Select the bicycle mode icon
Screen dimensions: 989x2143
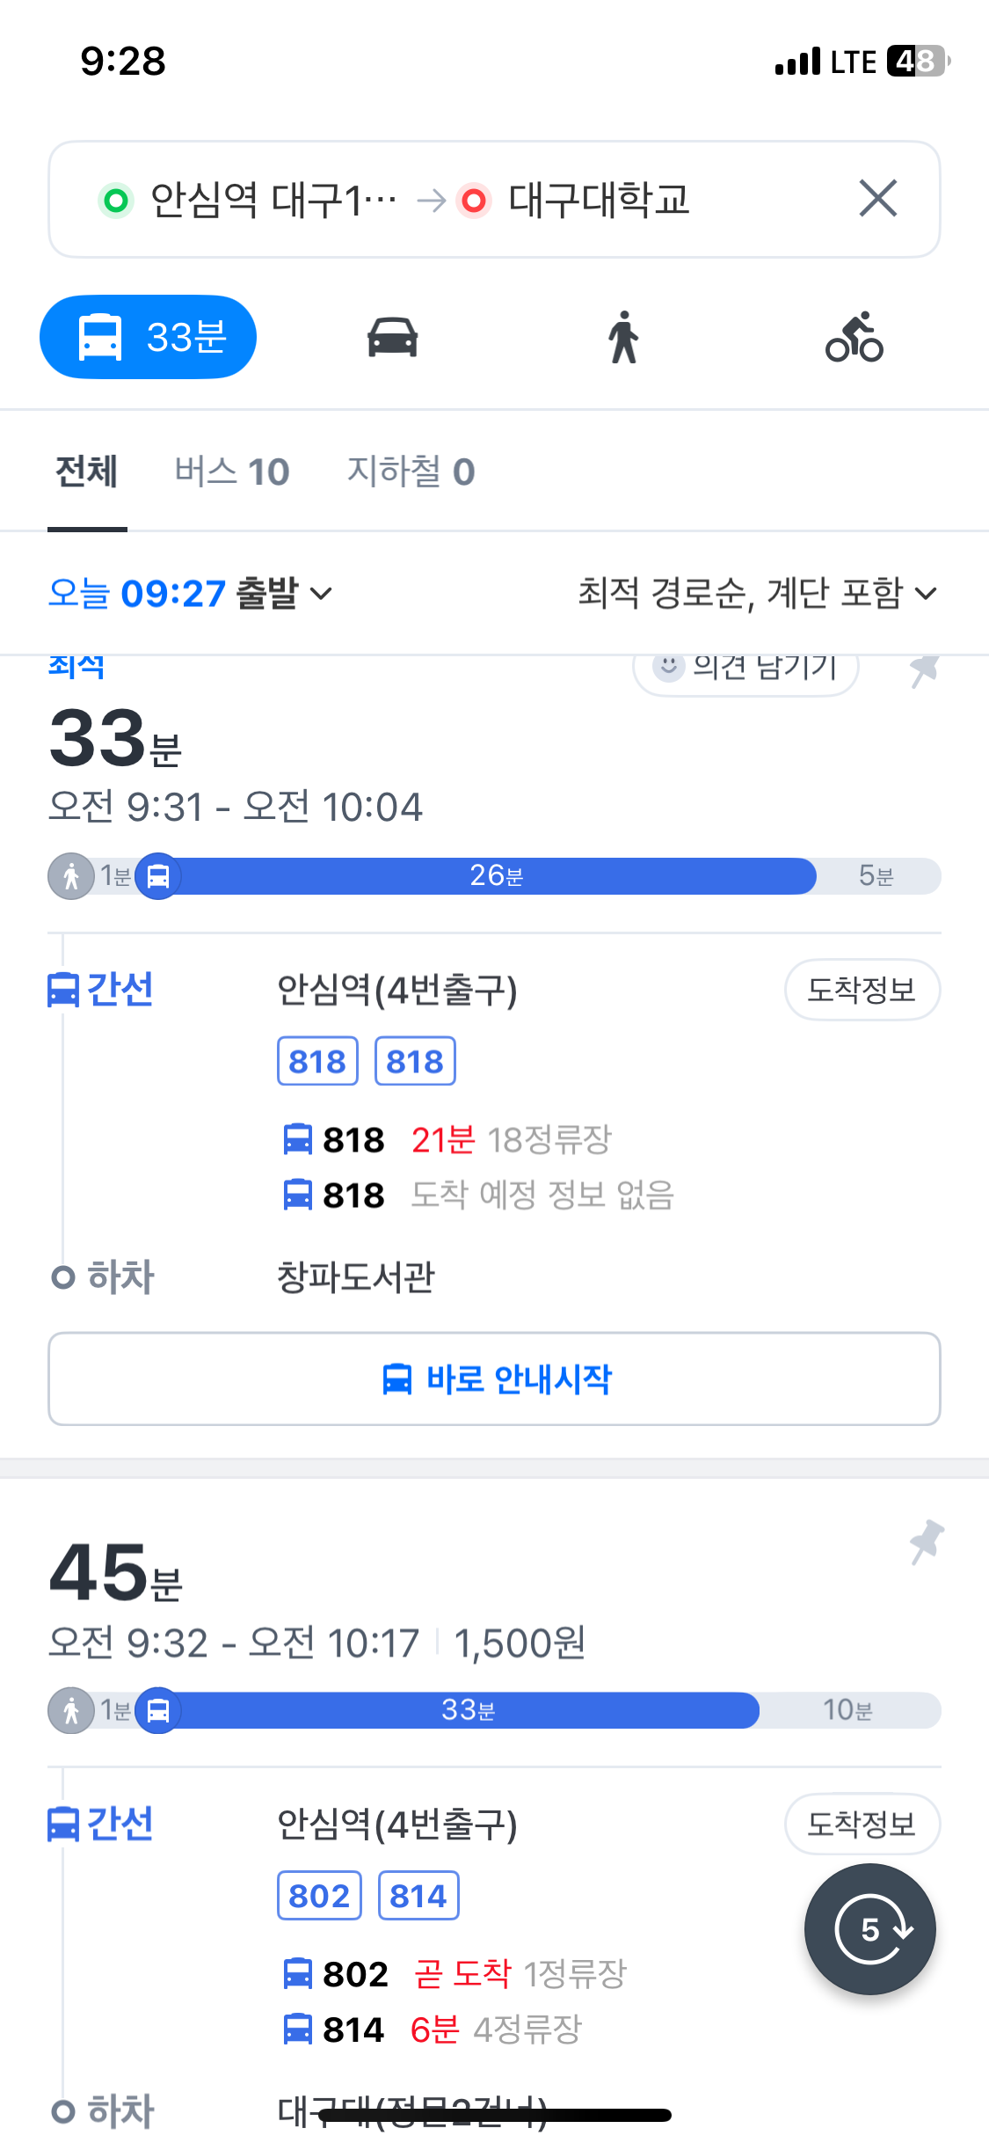(x=854, y=337)
